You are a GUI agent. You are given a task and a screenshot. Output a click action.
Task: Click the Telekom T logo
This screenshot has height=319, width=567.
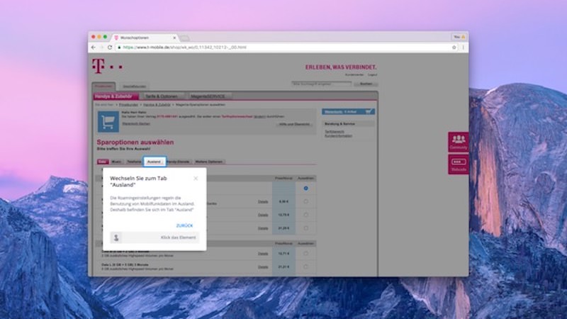[x=99, y=66]
